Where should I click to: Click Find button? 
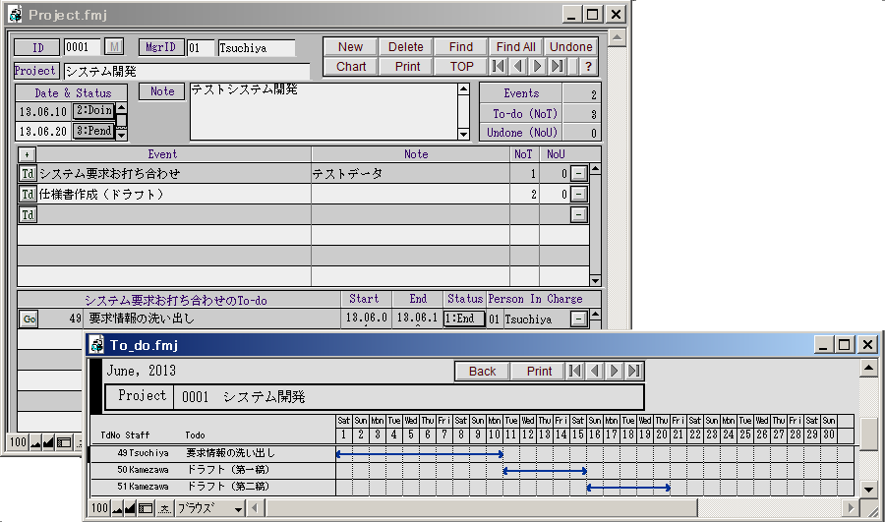point(461,47)
